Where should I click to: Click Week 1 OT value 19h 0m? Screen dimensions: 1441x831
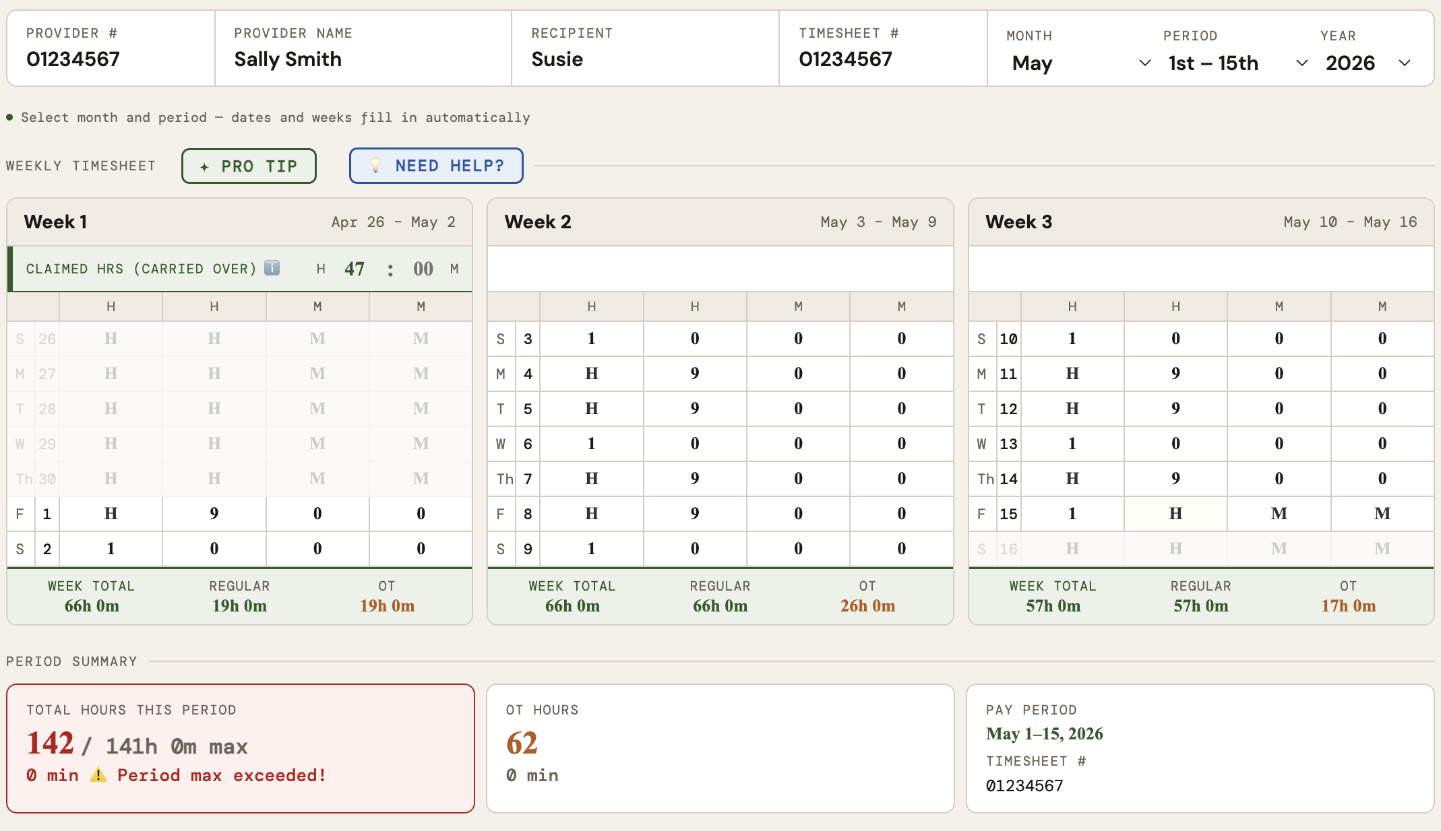pyautogui.click(x=387, y=606)
